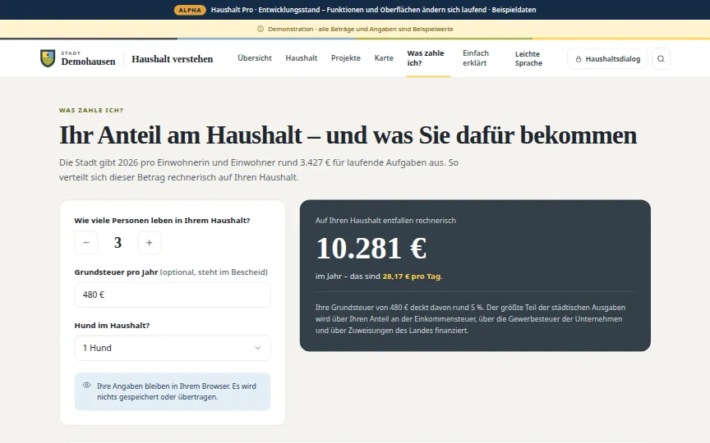Click the household persons value 3

(x=118, y=243)
